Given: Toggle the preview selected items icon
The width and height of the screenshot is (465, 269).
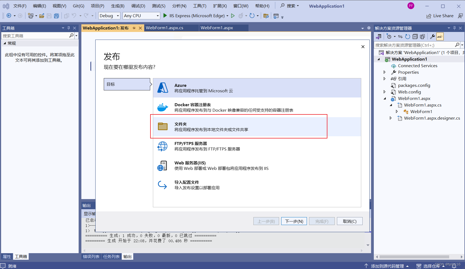Looking at the screenshot, I should point(440,37).
